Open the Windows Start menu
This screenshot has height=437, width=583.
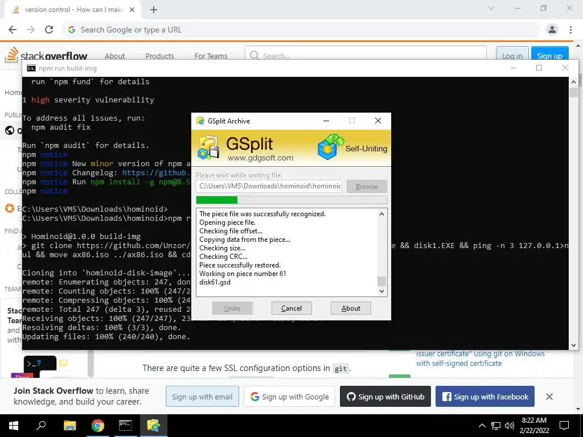point(14,426)
